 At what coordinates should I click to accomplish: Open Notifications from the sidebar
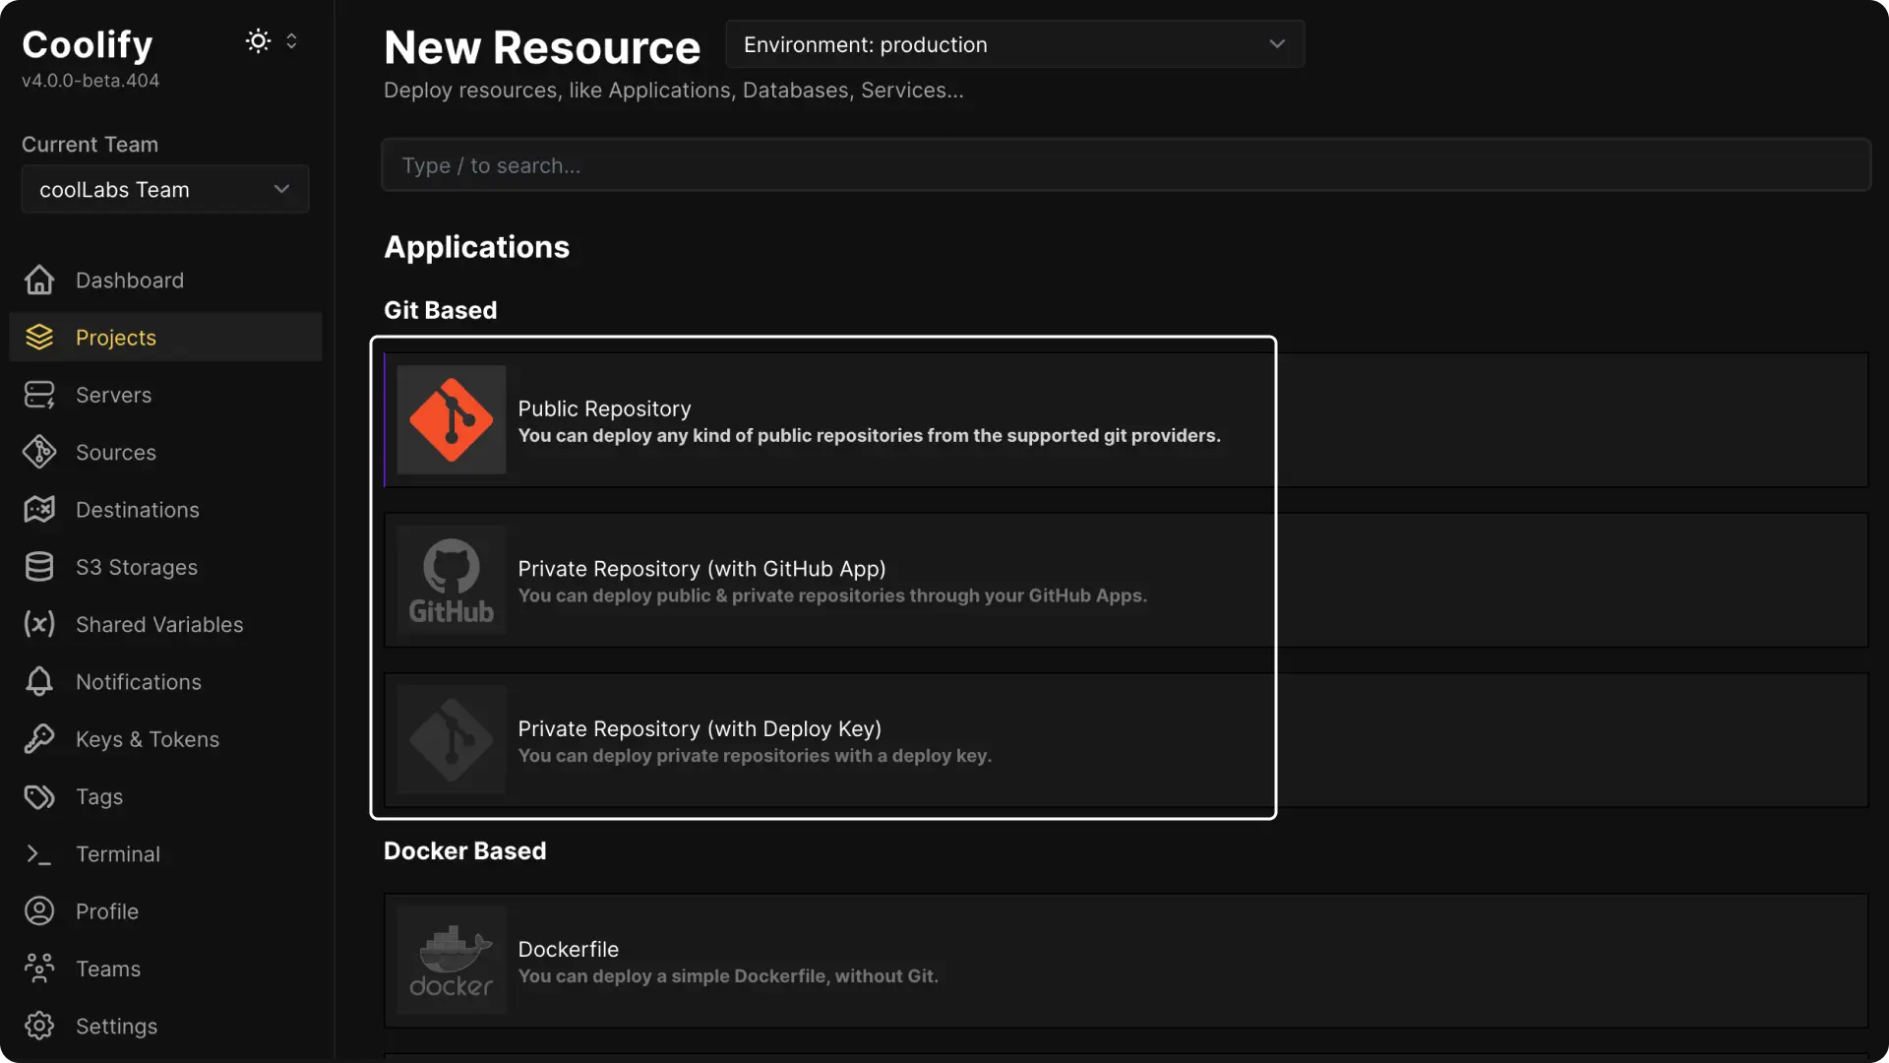pyautogui.click(x=138, y=681)
